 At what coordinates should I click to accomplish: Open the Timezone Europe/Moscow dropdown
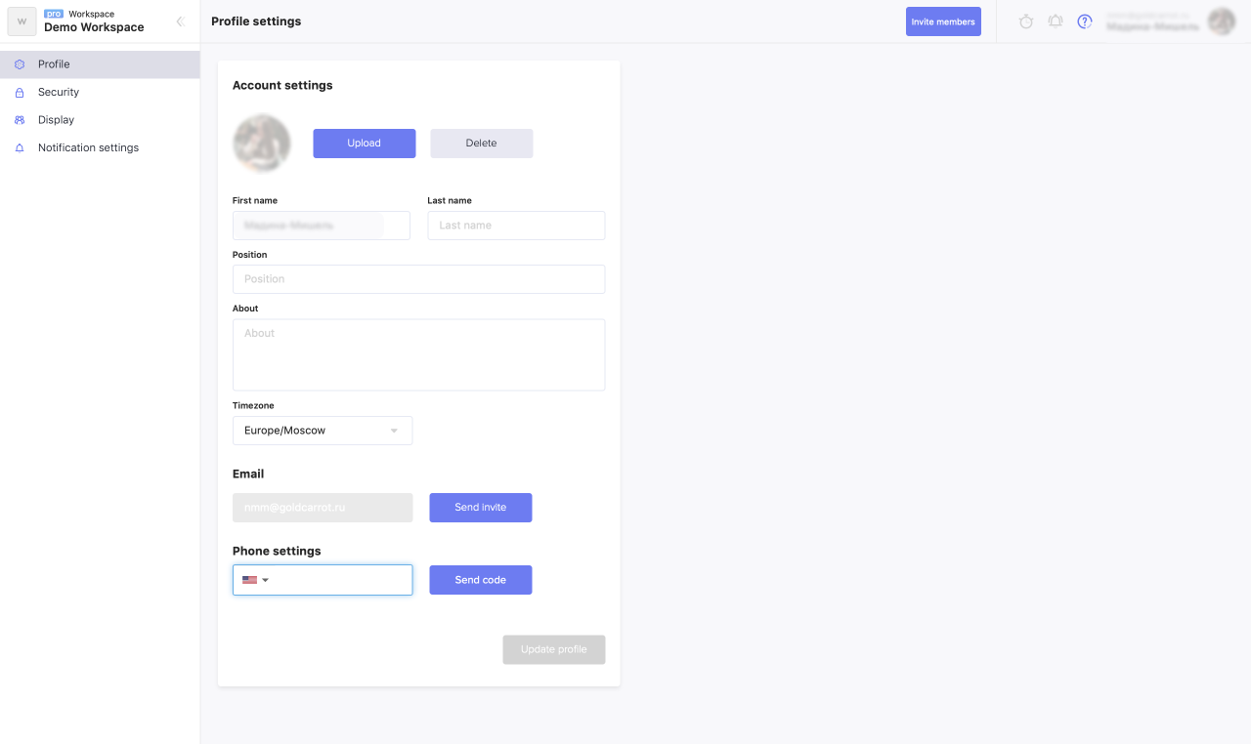tap(323, 431)
